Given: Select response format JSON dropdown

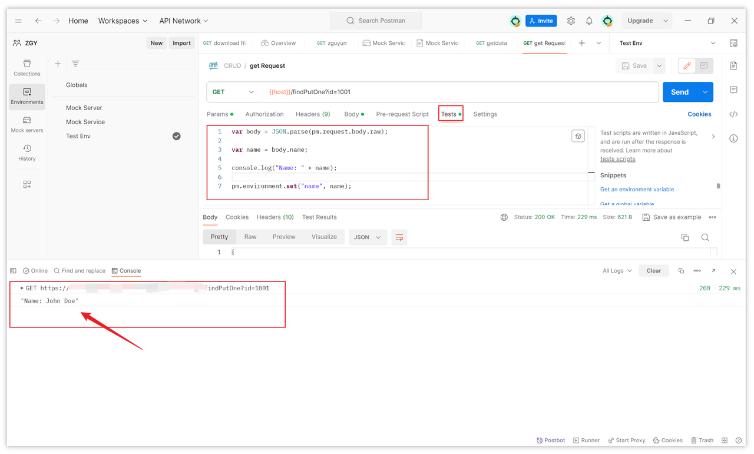Looking at the screenshot, I should [x=367, y=237].
